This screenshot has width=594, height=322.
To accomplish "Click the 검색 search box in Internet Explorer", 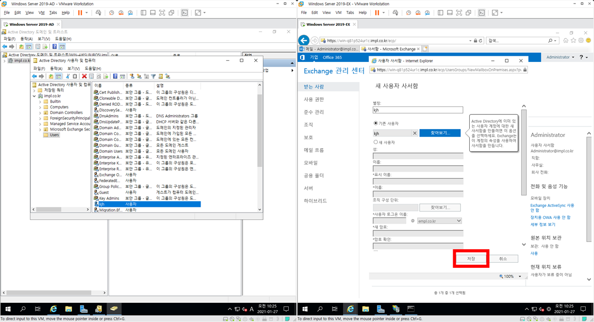I will 517,41.
